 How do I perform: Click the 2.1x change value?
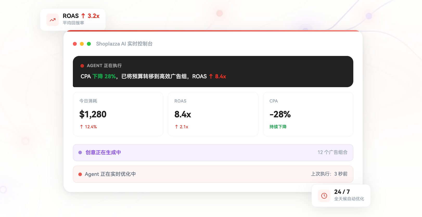tap(184, 127)
